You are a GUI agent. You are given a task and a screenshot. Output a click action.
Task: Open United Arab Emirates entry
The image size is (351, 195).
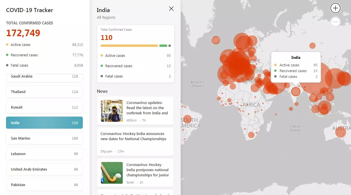(44, 169)
